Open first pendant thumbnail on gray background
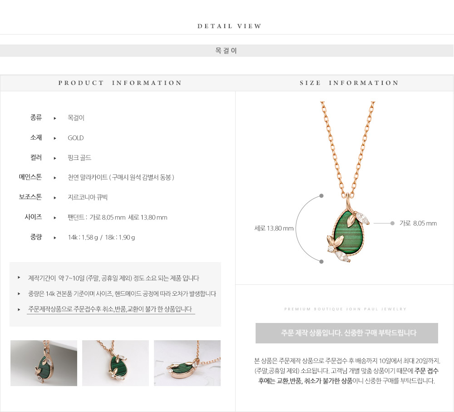 (44, 363)
